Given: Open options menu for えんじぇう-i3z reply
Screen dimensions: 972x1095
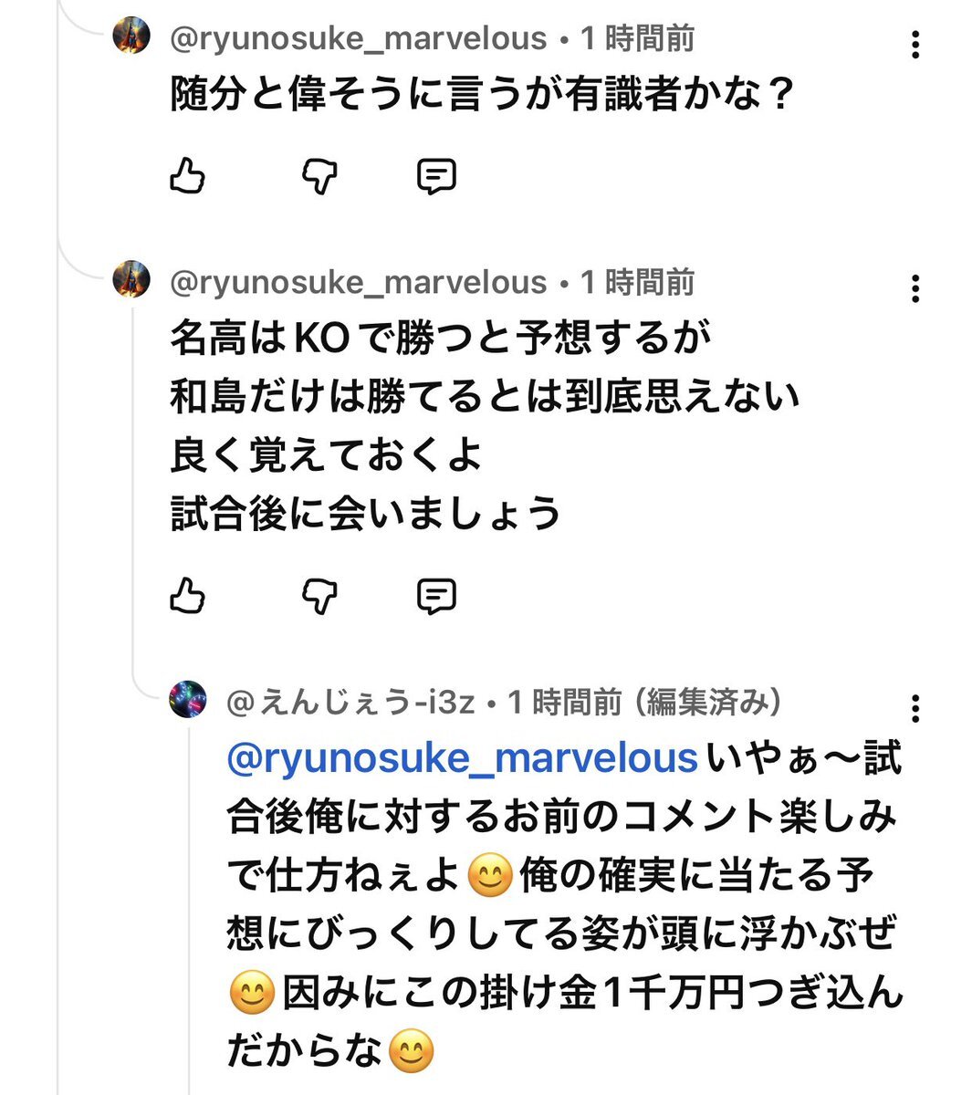Looking at the screenshot, I should [x=915, y=708].
